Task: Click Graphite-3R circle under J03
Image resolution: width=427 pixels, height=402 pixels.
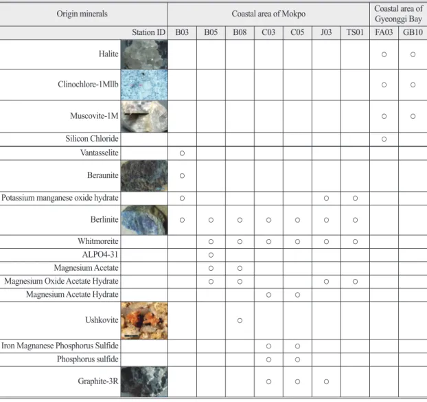Action: point(326,382)
